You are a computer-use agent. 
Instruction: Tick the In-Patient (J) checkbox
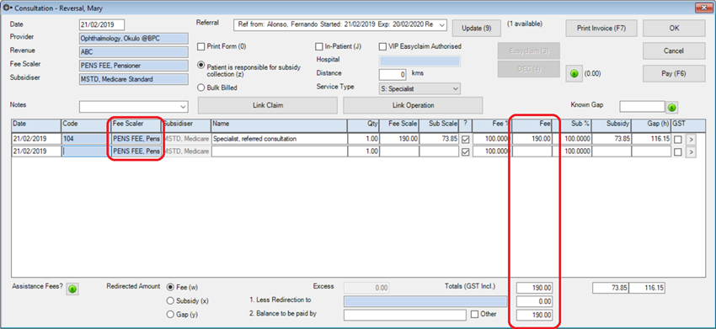[x=319, y=46]
